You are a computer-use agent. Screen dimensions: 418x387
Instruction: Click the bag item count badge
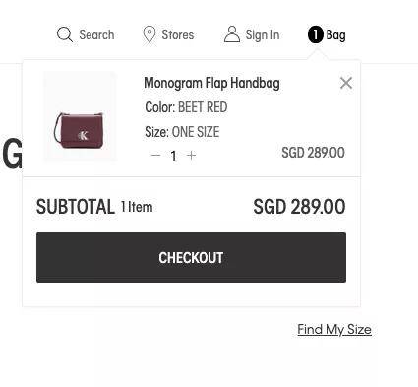(316, 34)
